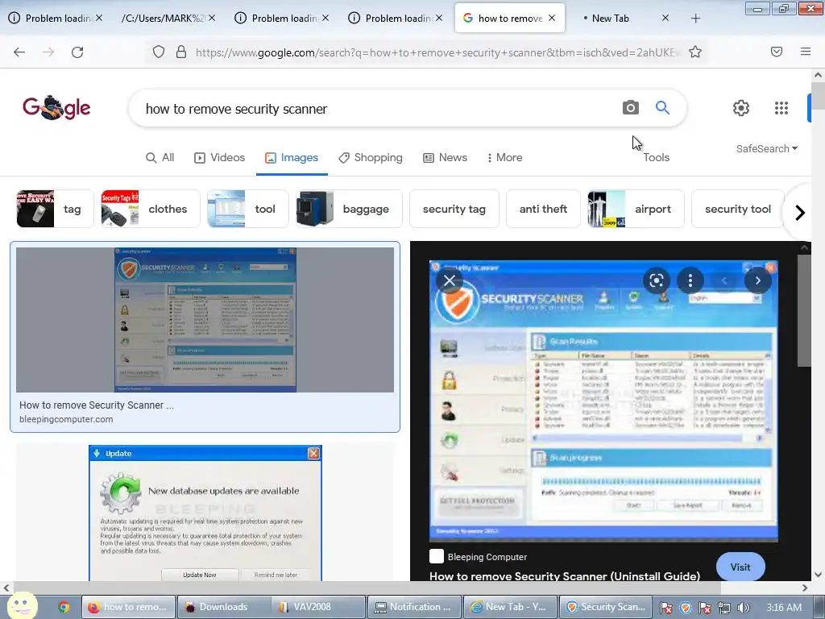Open 'How to remove Security Scanner (Uninstall Guide)' title

[565, 575]
